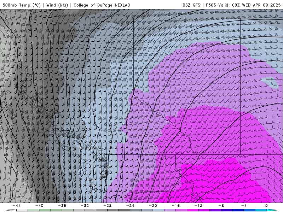Image resolution: width=283 pixels, height=212 pixels.
Task: Click the valid time 09Z WED APR 09 2025
Action: click(x=256, y=5)
